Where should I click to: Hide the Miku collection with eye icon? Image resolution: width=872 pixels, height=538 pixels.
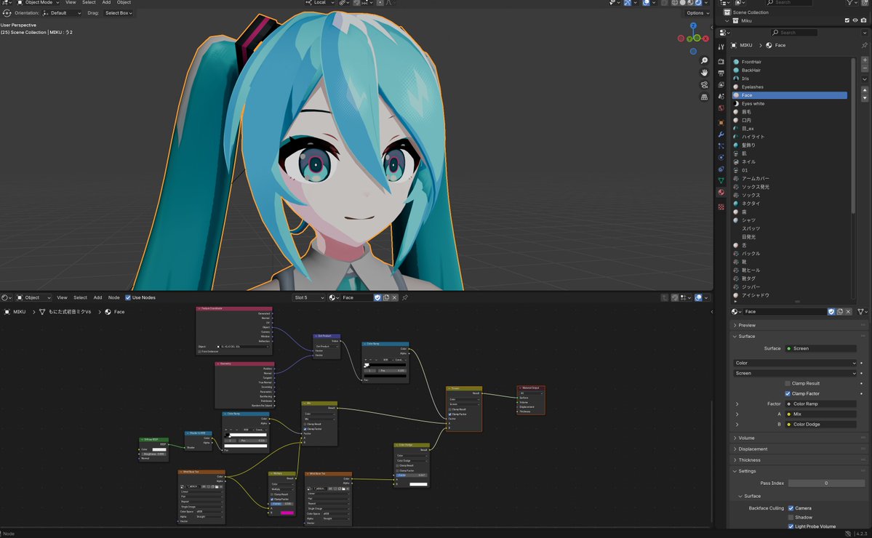[855, 20]
